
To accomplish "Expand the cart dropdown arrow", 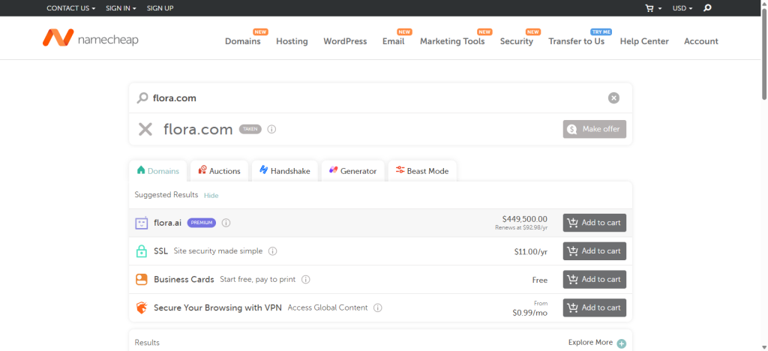I will [x=660, y=9].
